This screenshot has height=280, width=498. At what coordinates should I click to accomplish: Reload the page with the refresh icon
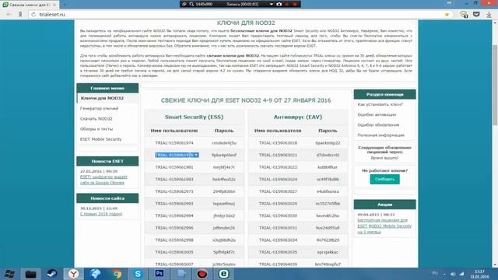(33, 14)
